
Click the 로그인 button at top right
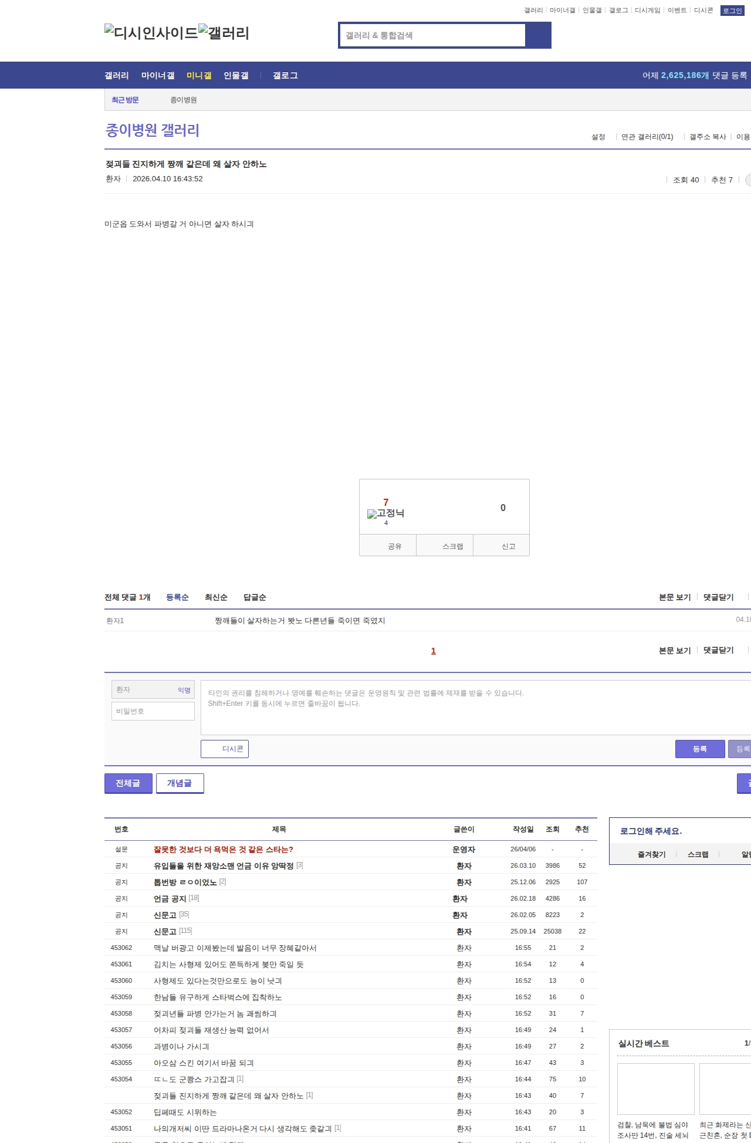(732, 11)
